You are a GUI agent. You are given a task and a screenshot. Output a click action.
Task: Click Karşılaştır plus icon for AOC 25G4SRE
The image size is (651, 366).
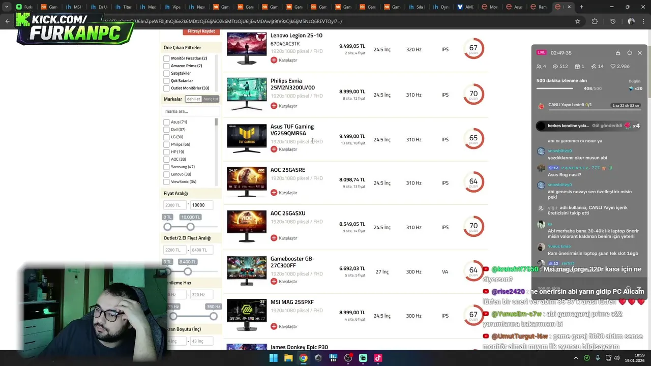[274, 193]
